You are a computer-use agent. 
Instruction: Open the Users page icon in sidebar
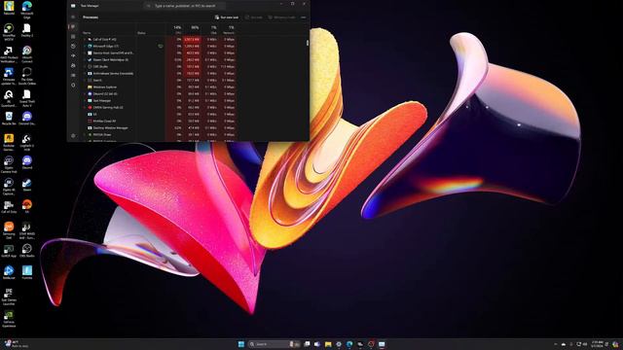point(73,65)
